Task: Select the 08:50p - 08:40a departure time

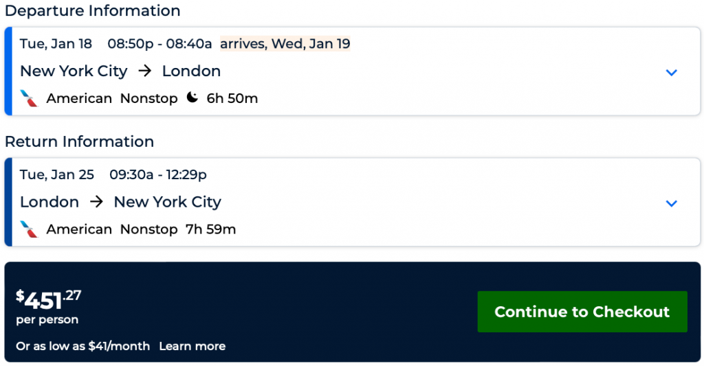Action: (159, 44)
